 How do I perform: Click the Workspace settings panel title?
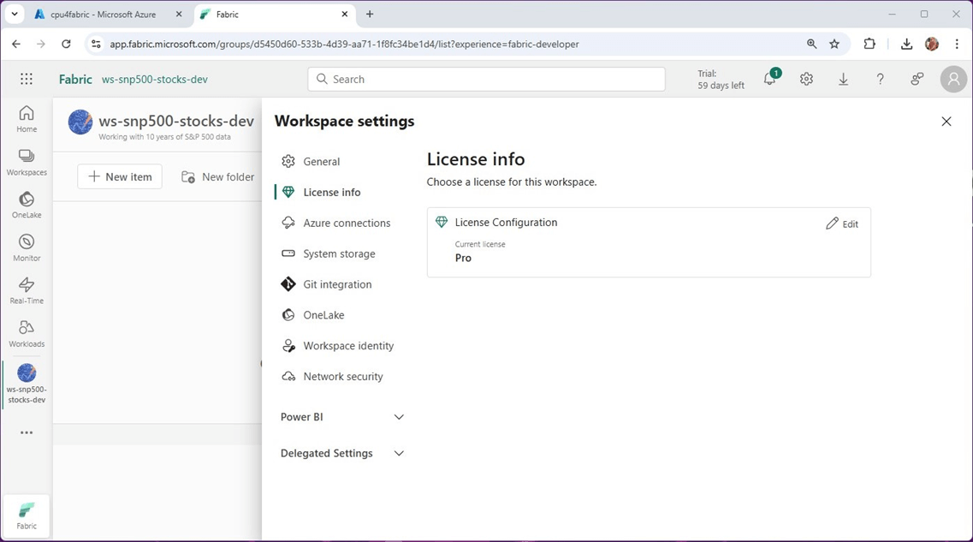344,121
